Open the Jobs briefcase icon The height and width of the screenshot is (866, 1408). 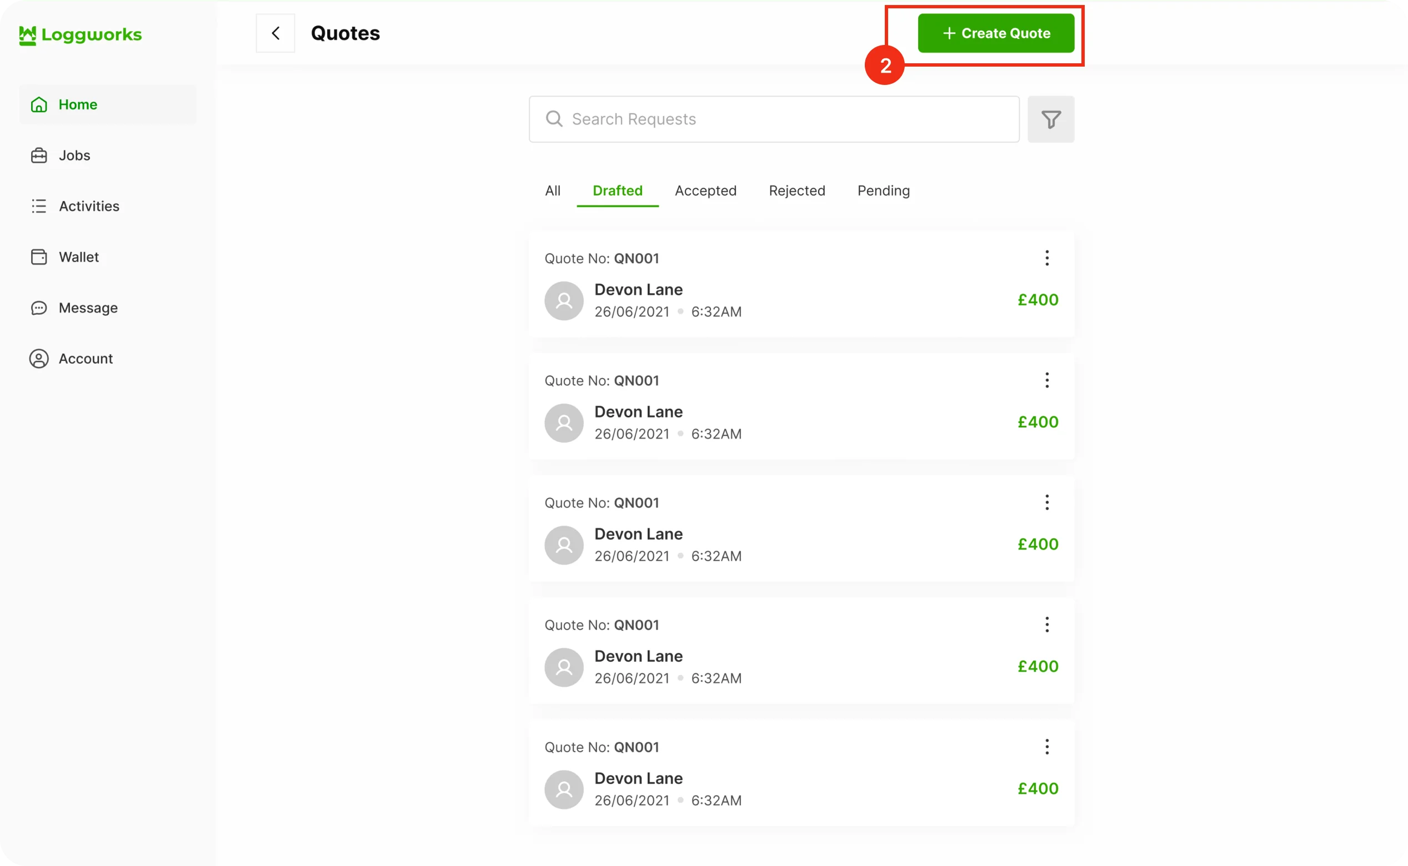tap(39, 155)
